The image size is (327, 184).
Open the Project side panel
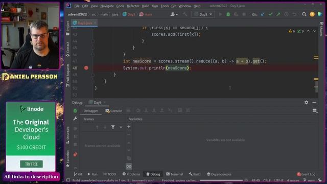coord(68,28)
